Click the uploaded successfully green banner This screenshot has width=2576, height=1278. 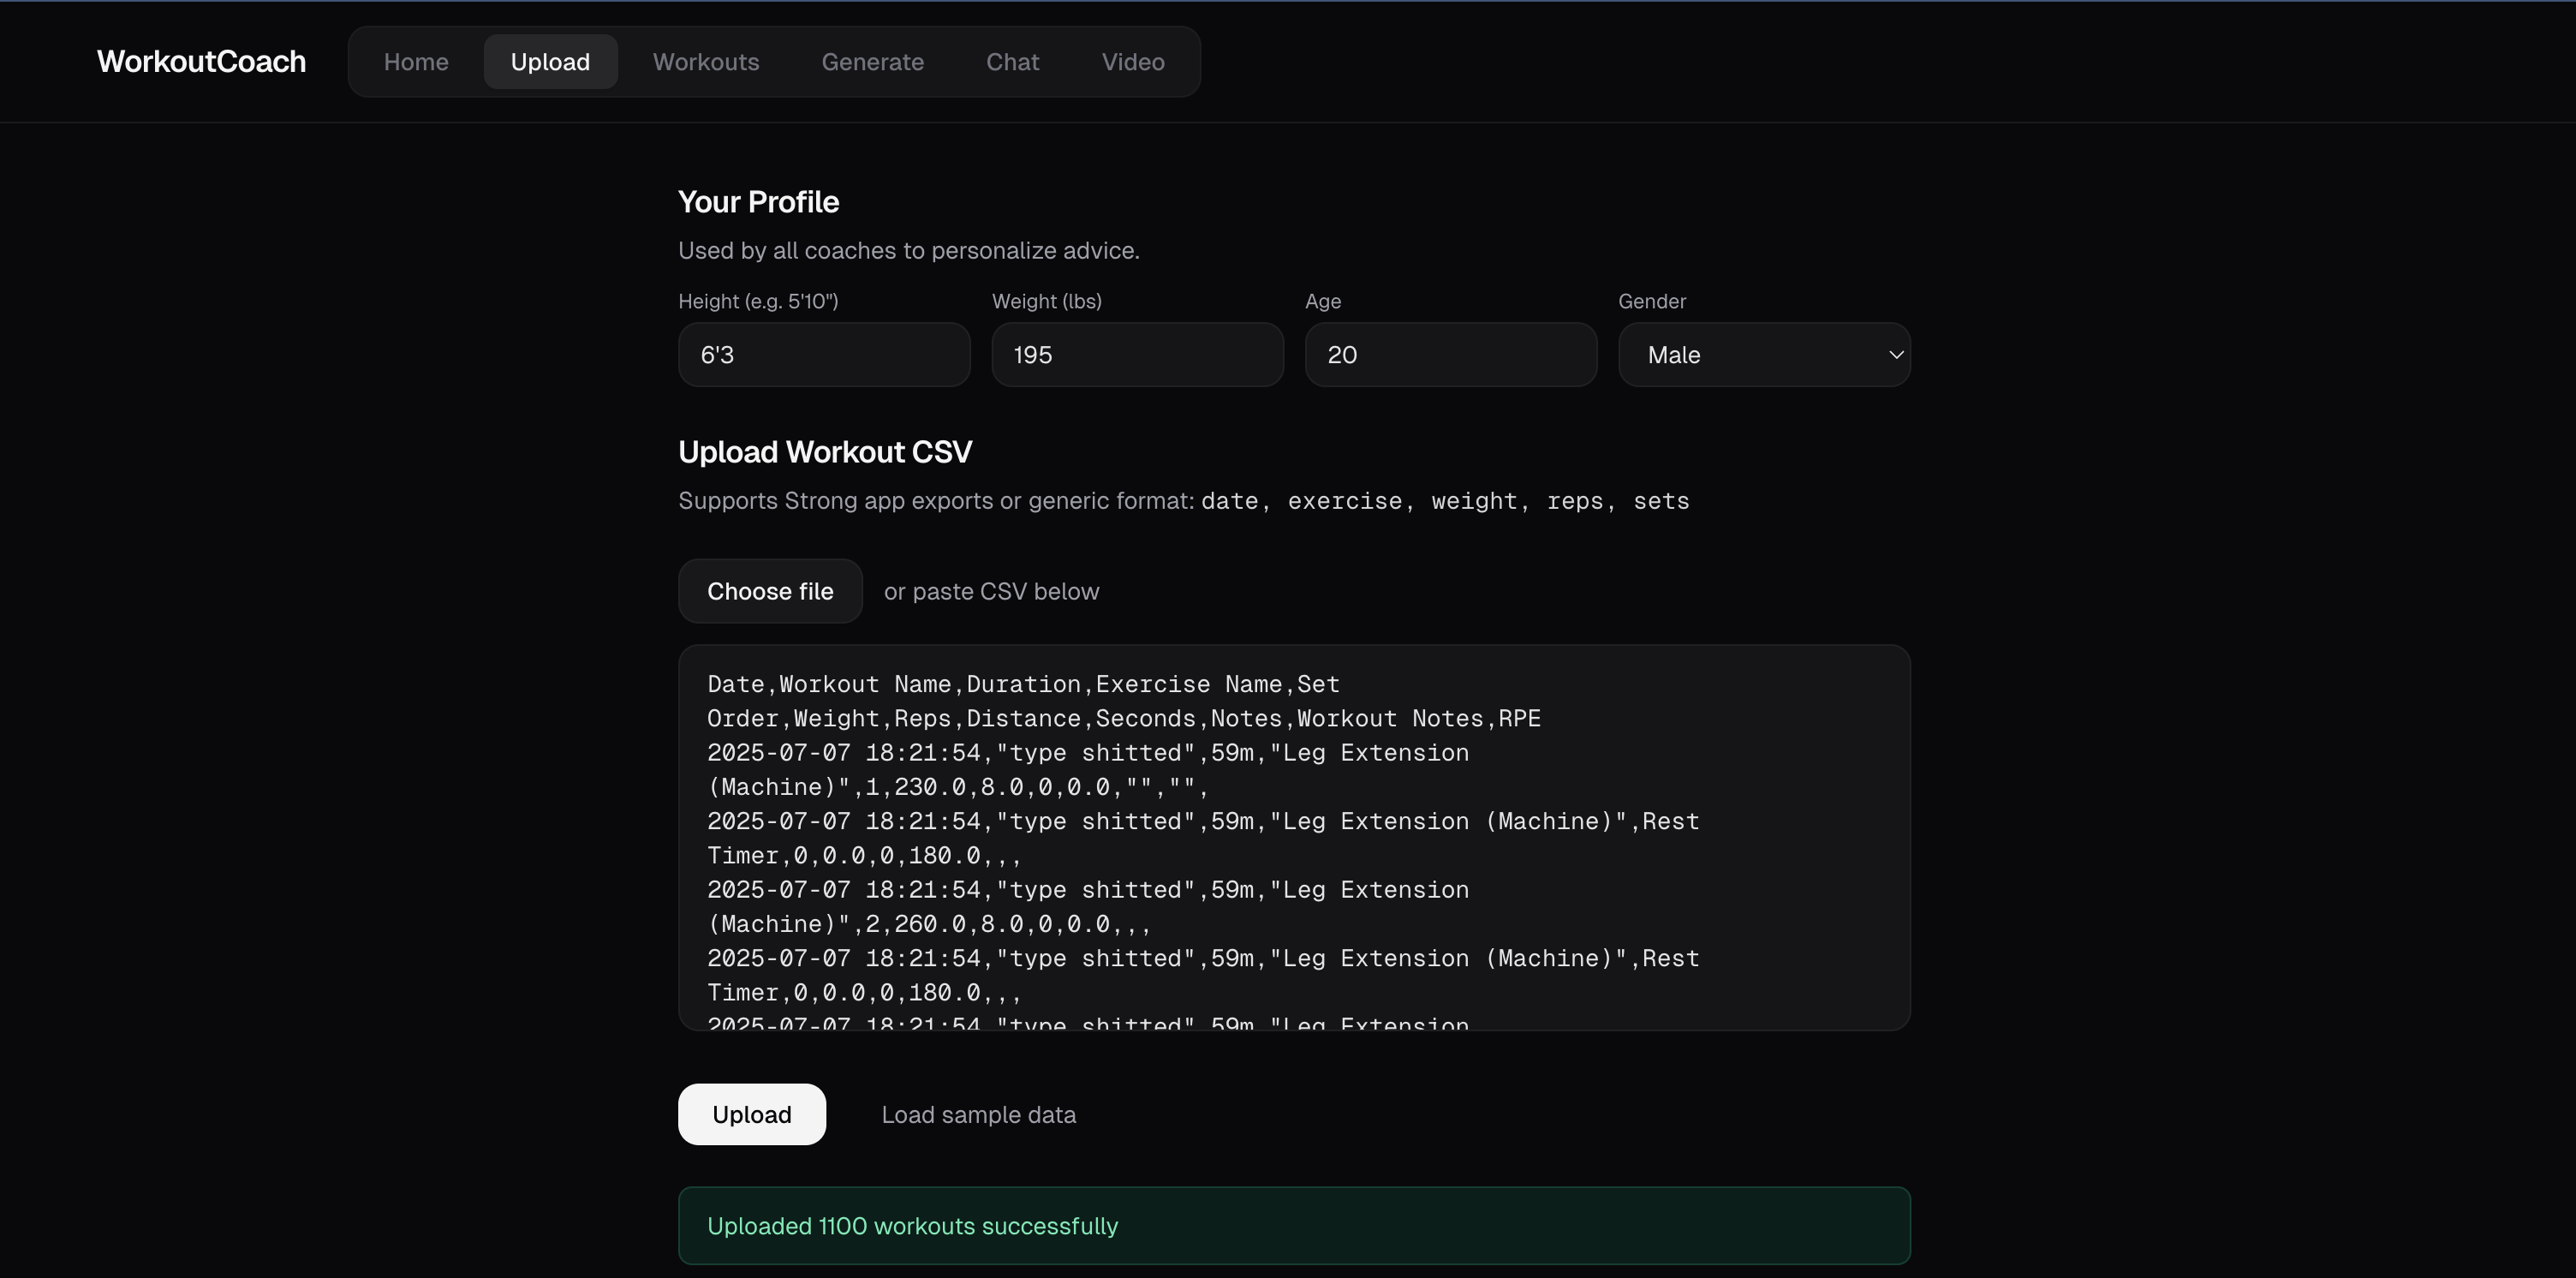pos(1293,1225)
